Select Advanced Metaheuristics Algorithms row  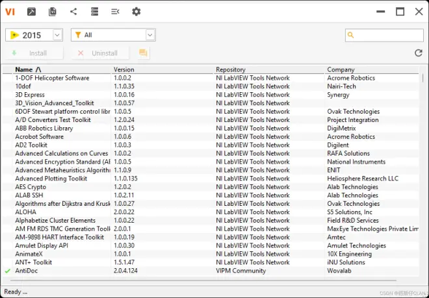tap(211, 170)
